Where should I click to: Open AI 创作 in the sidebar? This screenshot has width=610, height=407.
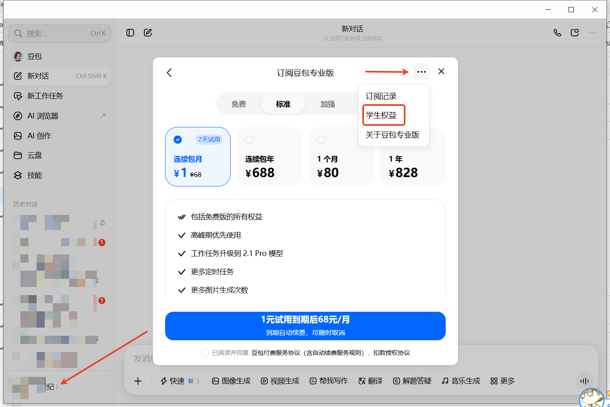[59, 136]
